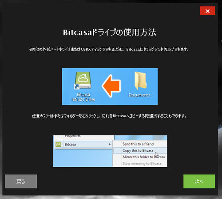The width and height of the screenshot is (222, 199).
Task: Click the Bitcasa Infinite Drive icon
Action: click(x=83, y=80)
